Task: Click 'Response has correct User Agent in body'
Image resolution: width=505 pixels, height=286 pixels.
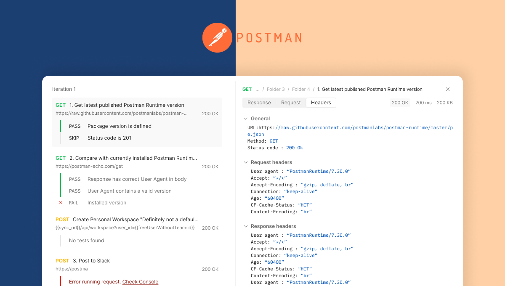Action: point(137,179)
